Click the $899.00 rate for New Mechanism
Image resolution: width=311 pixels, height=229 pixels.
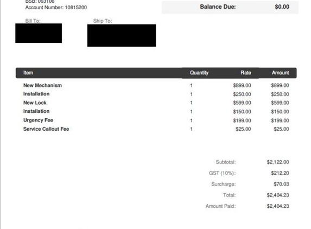point(242,85)
